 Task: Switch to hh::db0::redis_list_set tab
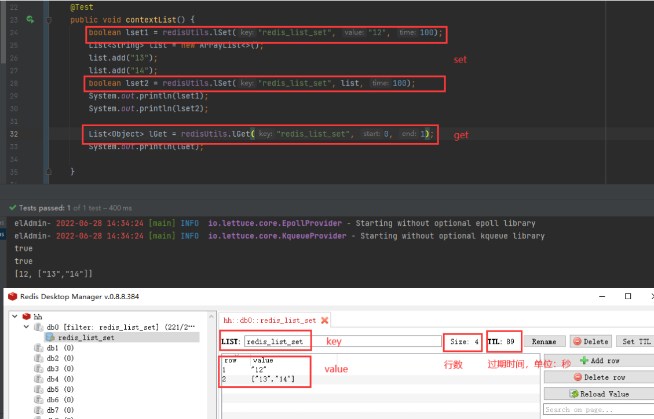(269, 320)
